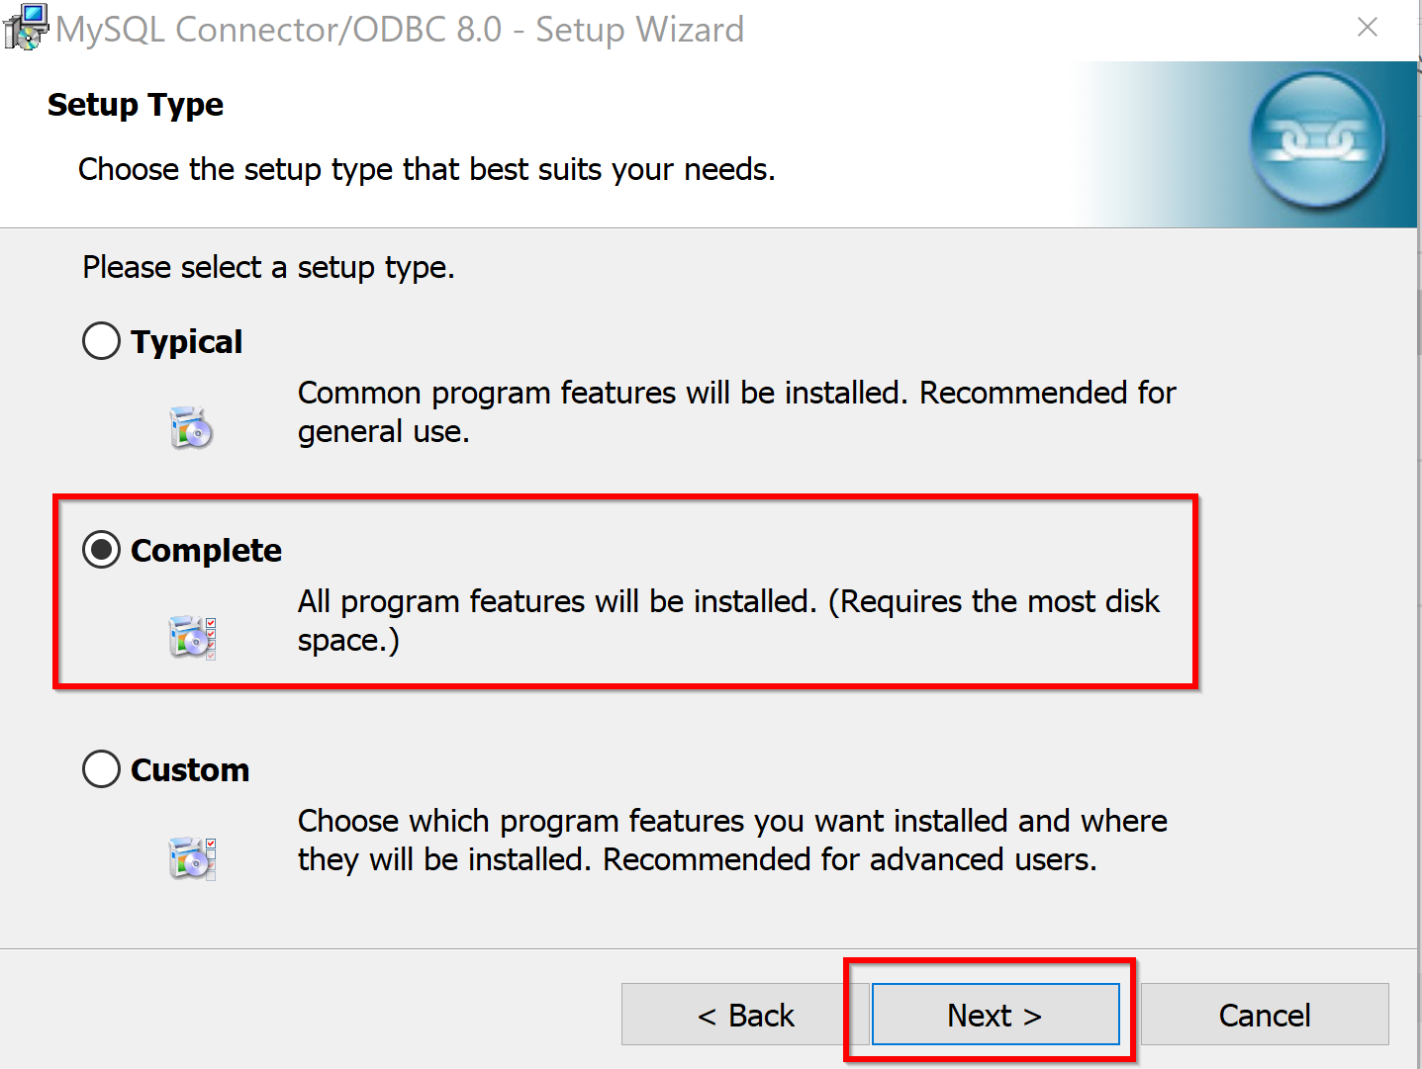
Task: Click the Complete setup disc icon
Action: [192, 637]
